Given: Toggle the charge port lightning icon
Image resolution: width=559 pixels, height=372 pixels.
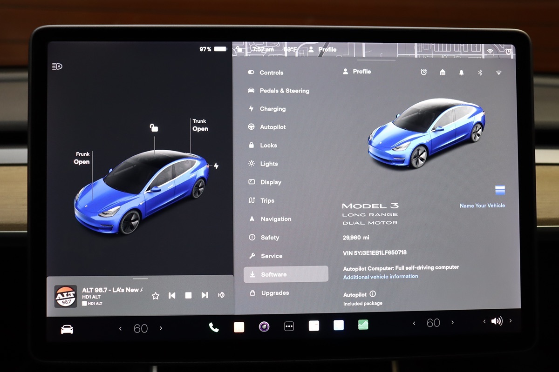Looking at the screenshot, I should click(x=216, y=166).
